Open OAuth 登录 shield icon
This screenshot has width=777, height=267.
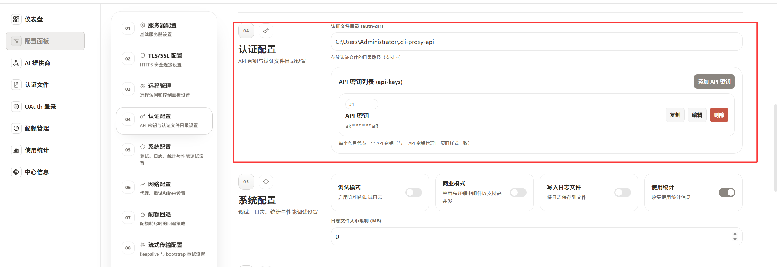coord(16,107)
